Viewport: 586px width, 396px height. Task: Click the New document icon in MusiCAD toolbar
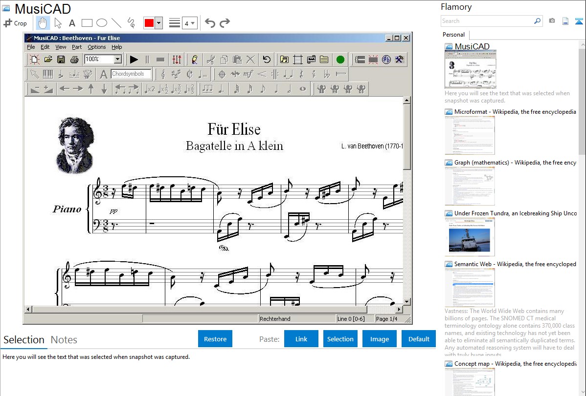35,60
